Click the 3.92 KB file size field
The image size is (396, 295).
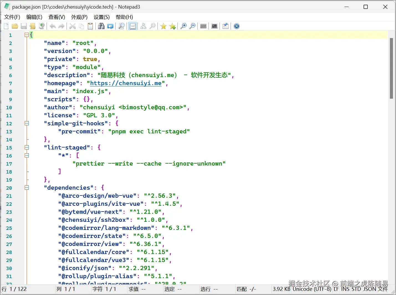[x=282, y=289]
